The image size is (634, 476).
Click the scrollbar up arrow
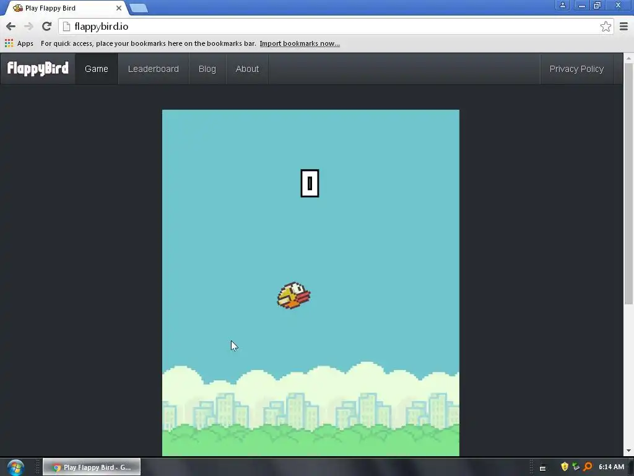628,58
